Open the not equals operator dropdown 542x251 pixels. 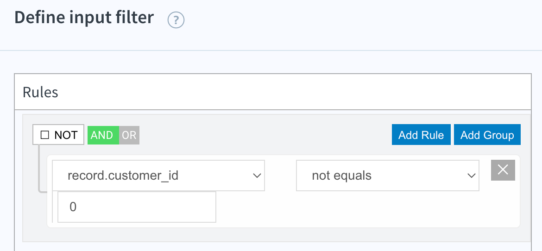tap(387, 176)
